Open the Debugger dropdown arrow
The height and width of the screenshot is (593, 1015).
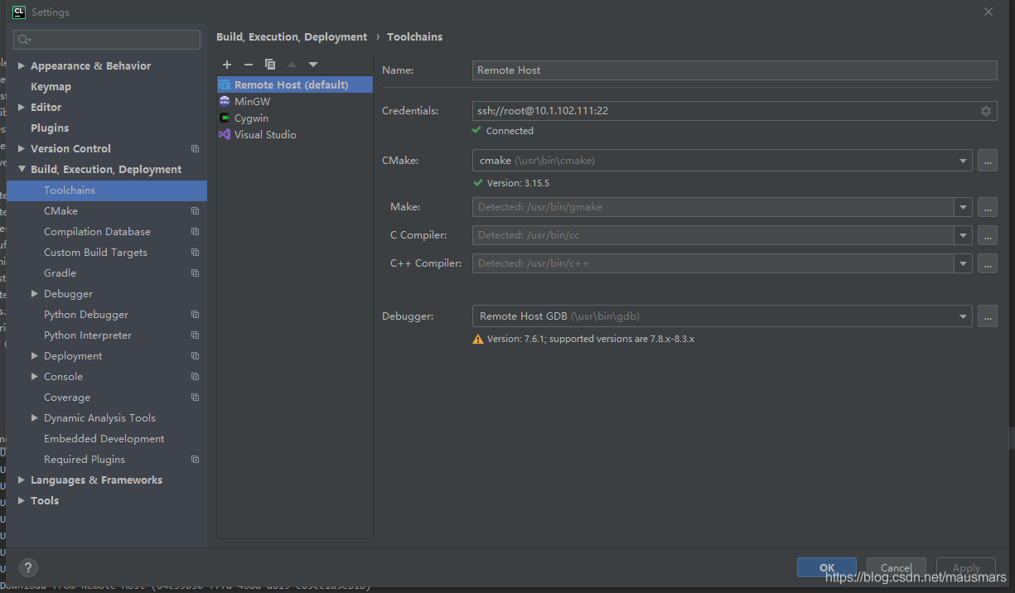pos(964,316)
